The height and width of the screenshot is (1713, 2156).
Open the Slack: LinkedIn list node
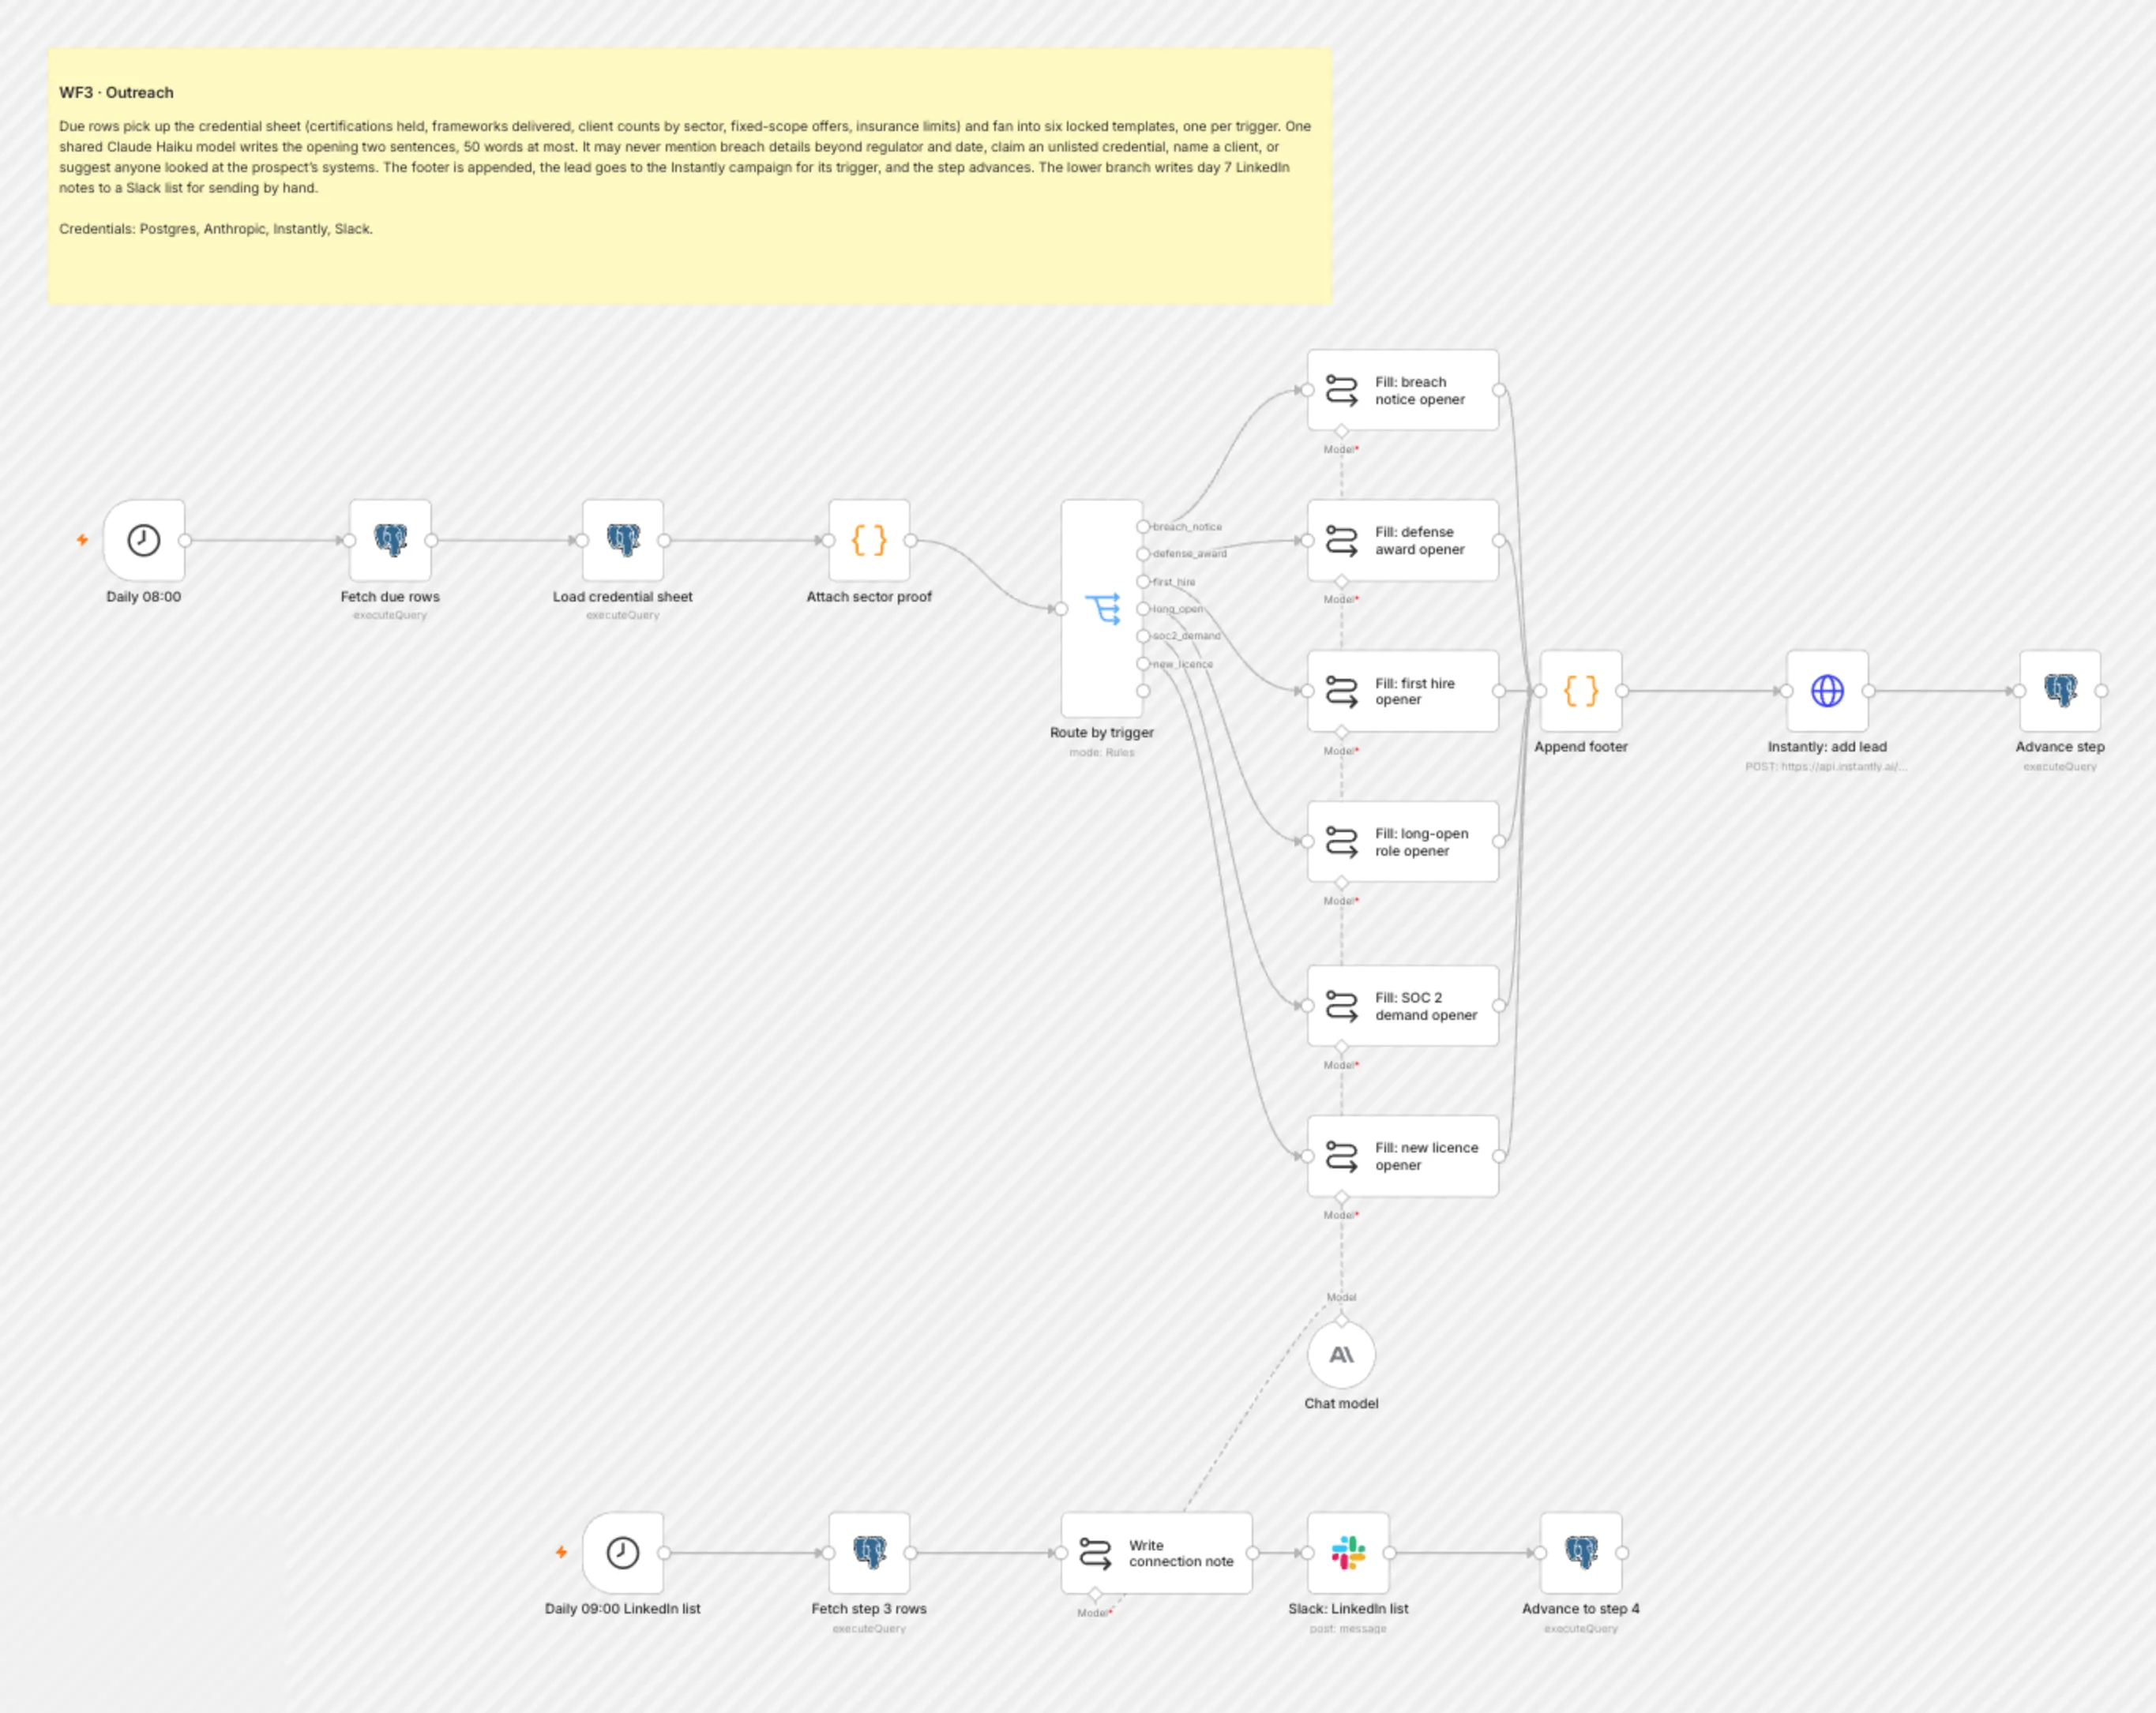tap(1348, 1552)
